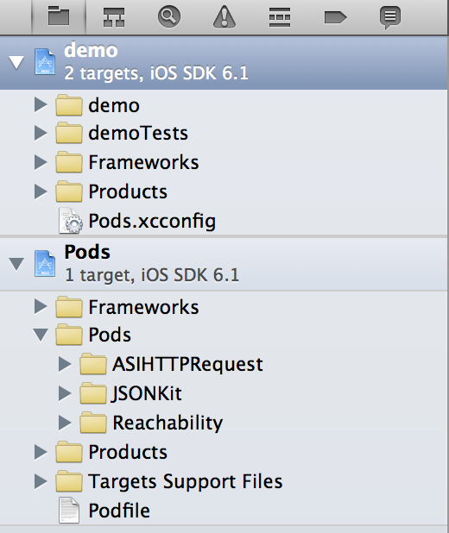The height and width of the screenshot is (533, 449).
Task: Select the Pods.xcconfig file icon
Action: coord(70,221)
